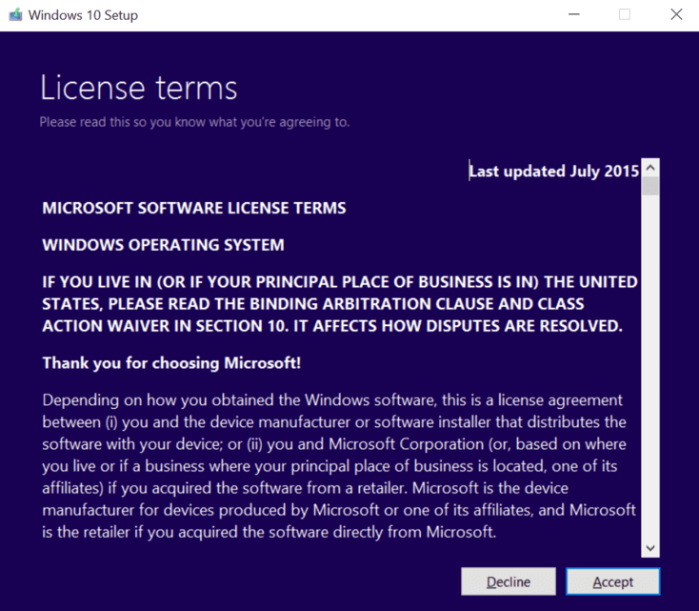Click the scrollbar down arrow

[650, 548]
